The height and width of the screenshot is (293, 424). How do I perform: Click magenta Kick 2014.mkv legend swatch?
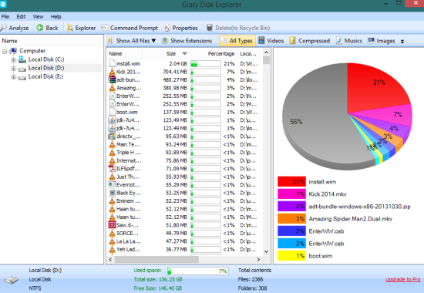click(291, 194)
